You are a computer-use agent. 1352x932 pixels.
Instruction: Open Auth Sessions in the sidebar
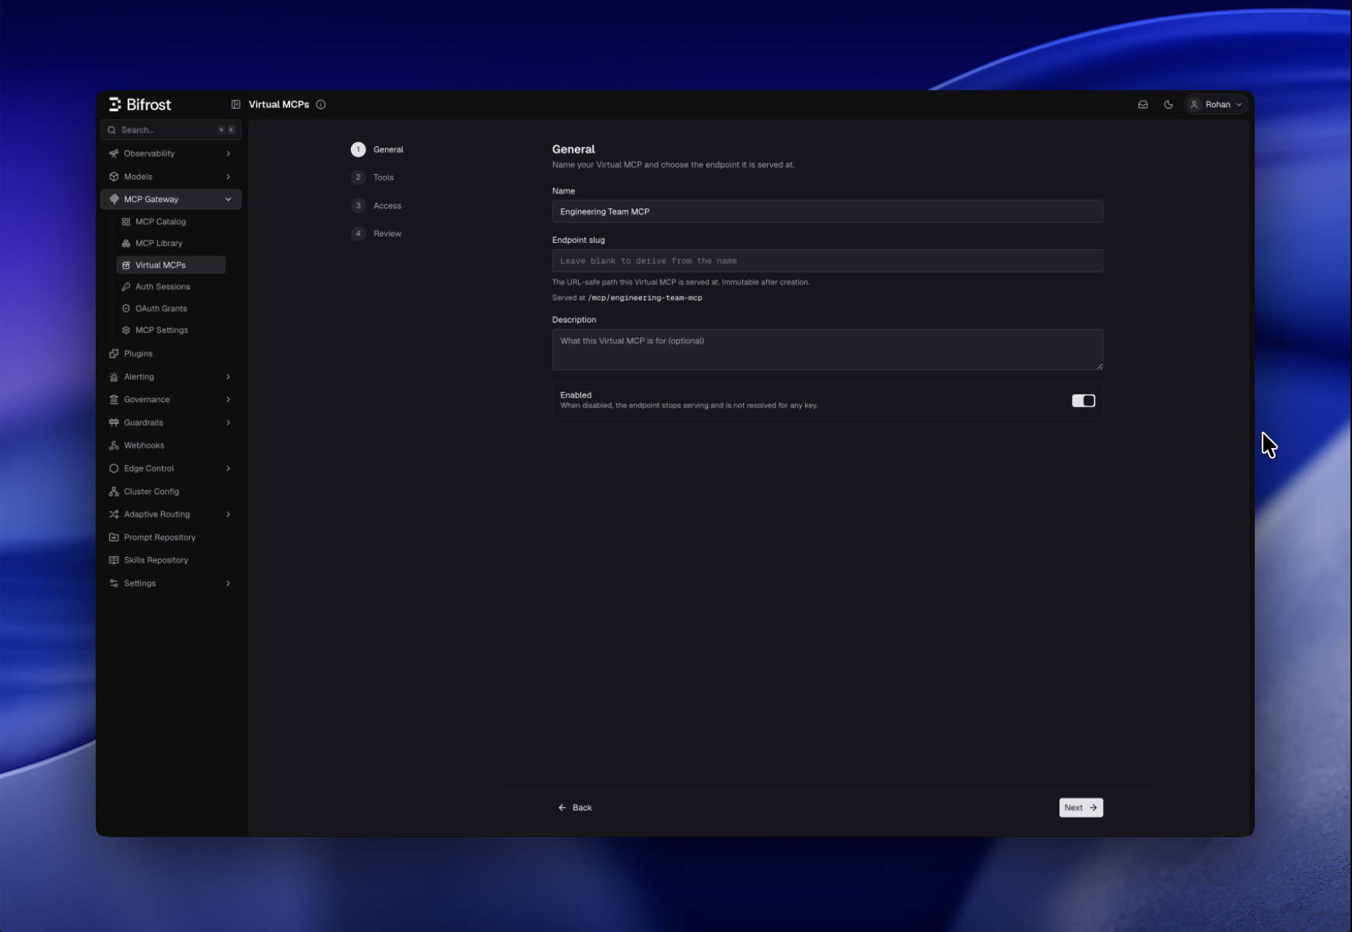click(x=171, y=287)
